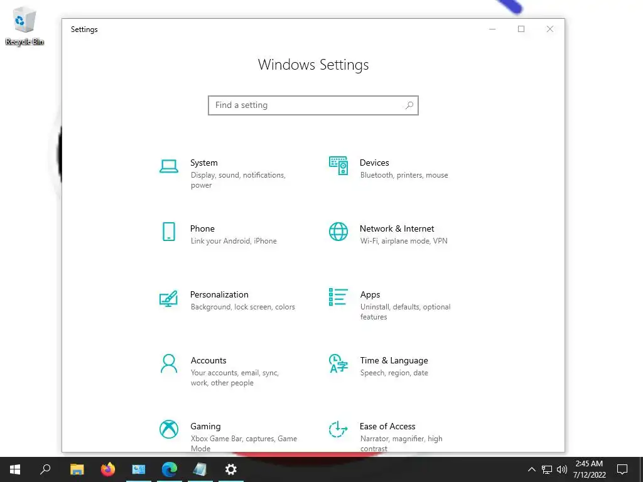Select the Settings gear on the taskbar
643x482 pixels.
tap(231, 469)
